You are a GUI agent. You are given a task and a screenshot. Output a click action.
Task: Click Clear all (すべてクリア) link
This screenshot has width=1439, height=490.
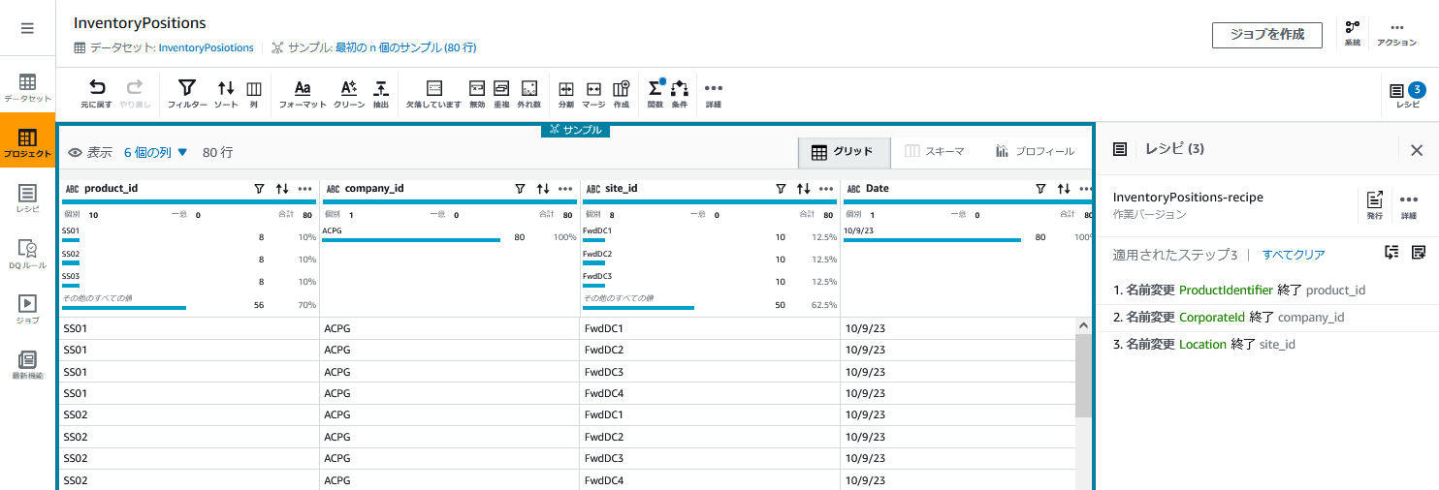click(x=1294, y=255)
